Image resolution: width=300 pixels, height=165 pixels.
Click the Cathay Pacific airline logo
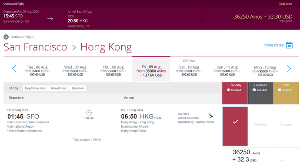click(x=211, y=115)
